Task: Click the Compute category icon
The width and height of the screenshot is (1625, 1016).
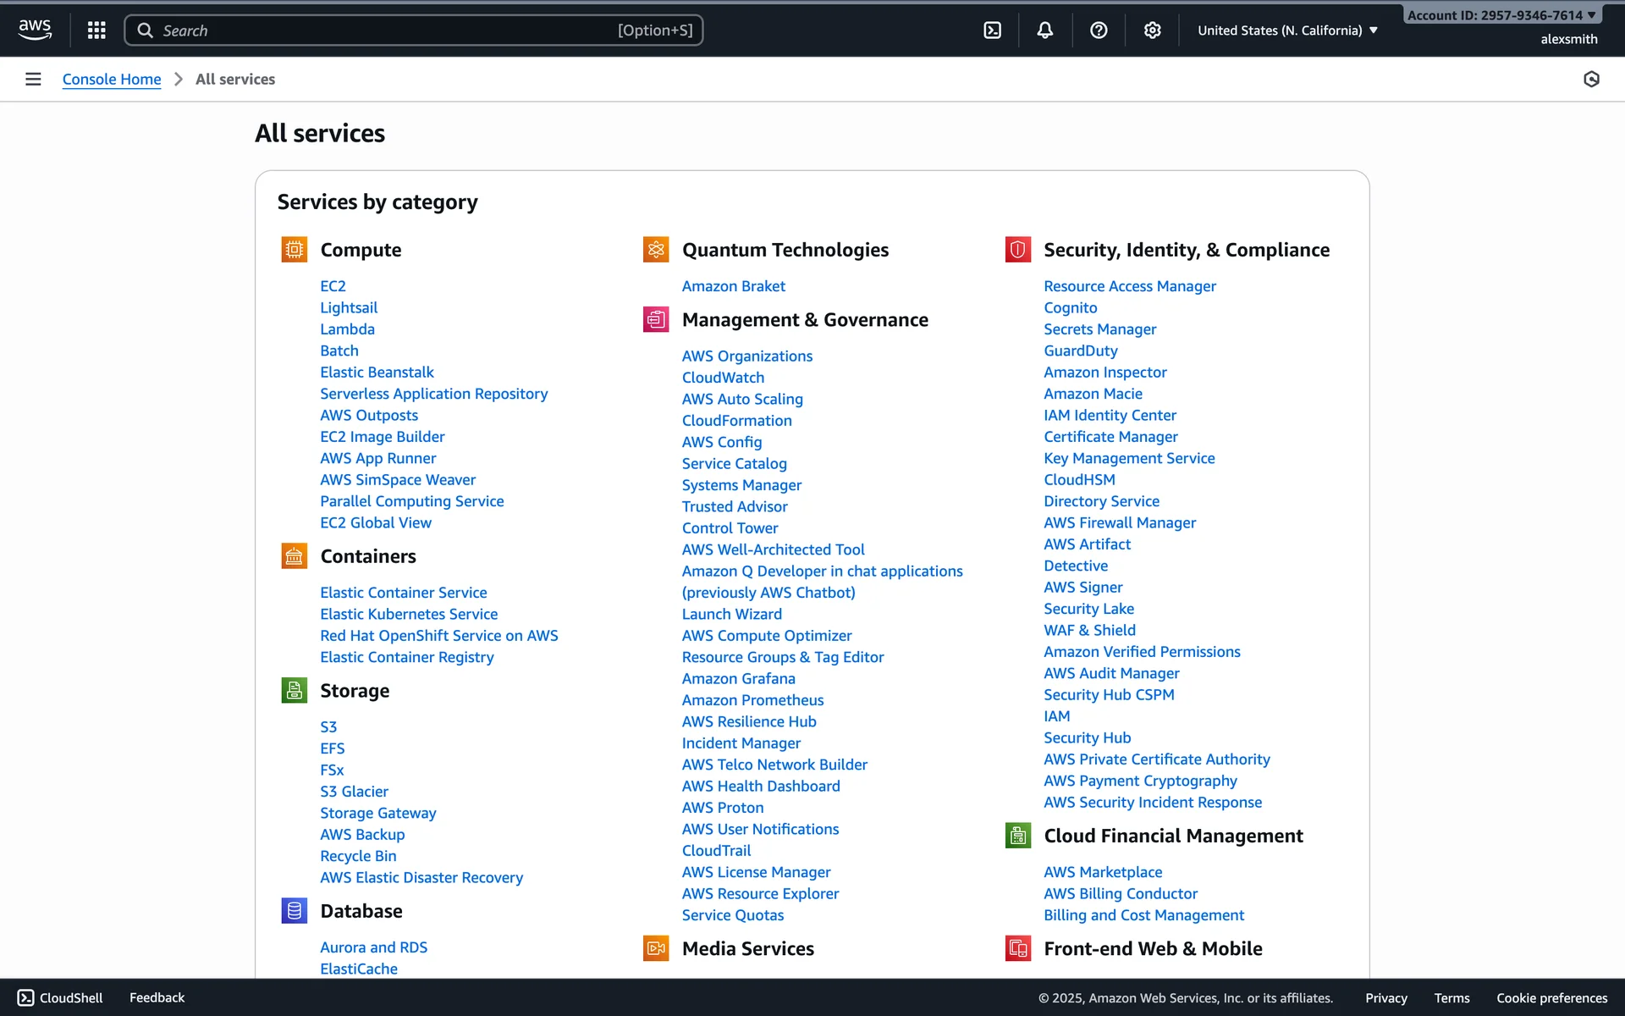Action: (x=294, y=250)
